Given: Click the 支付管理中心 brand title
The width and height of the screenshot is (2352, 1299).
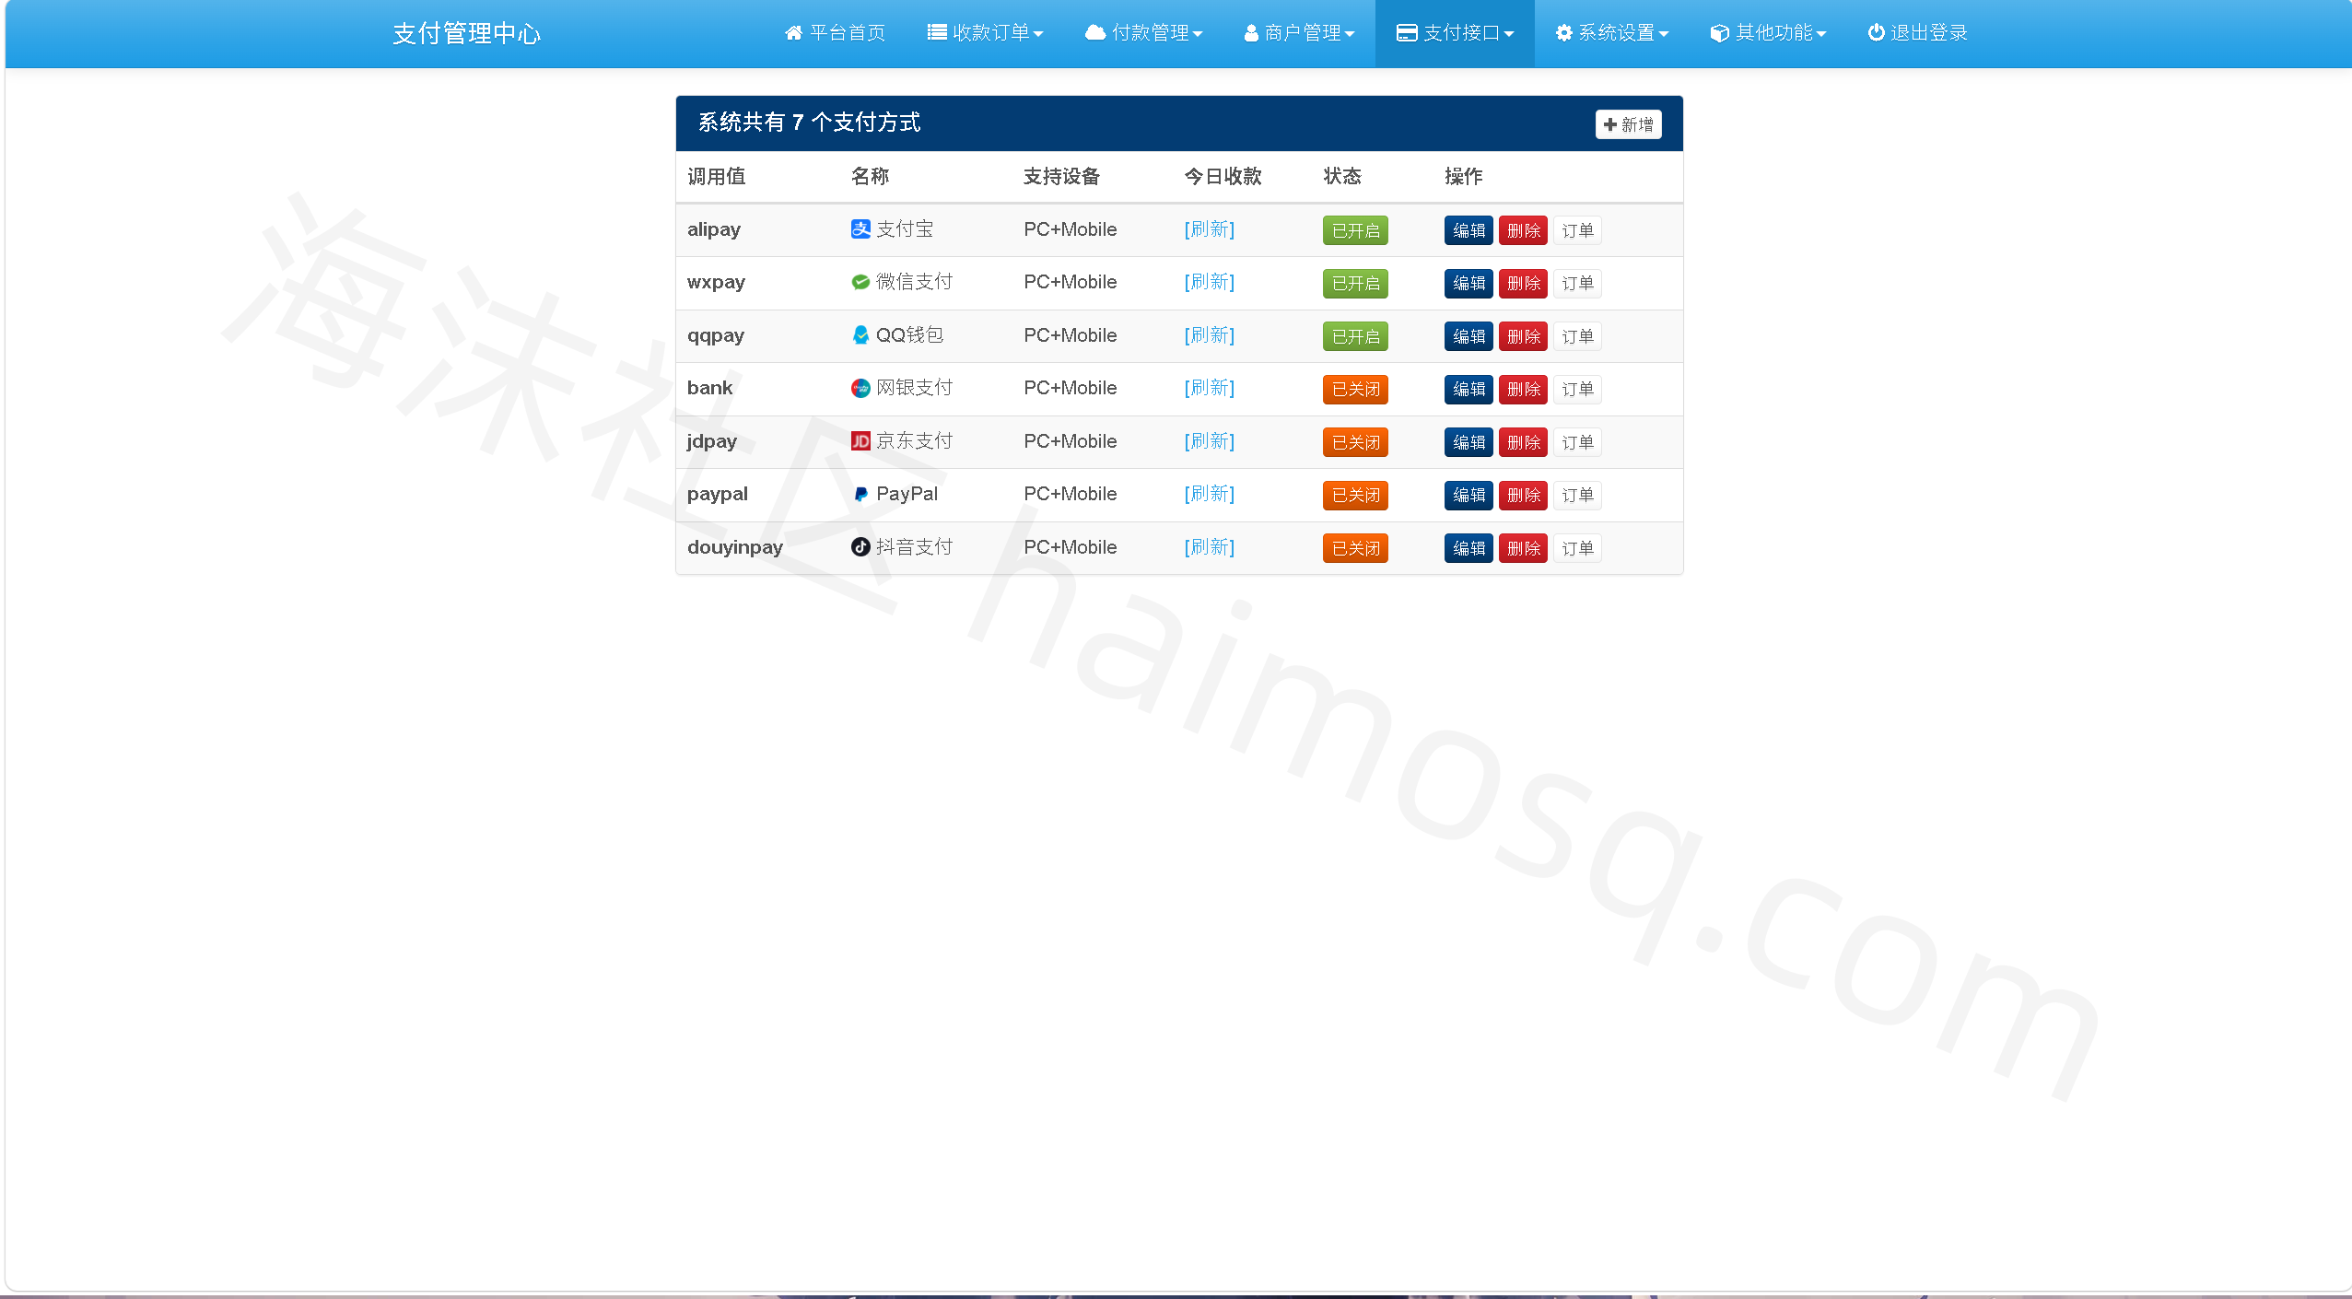Looking at the screenshot, I should pos(466,34).
